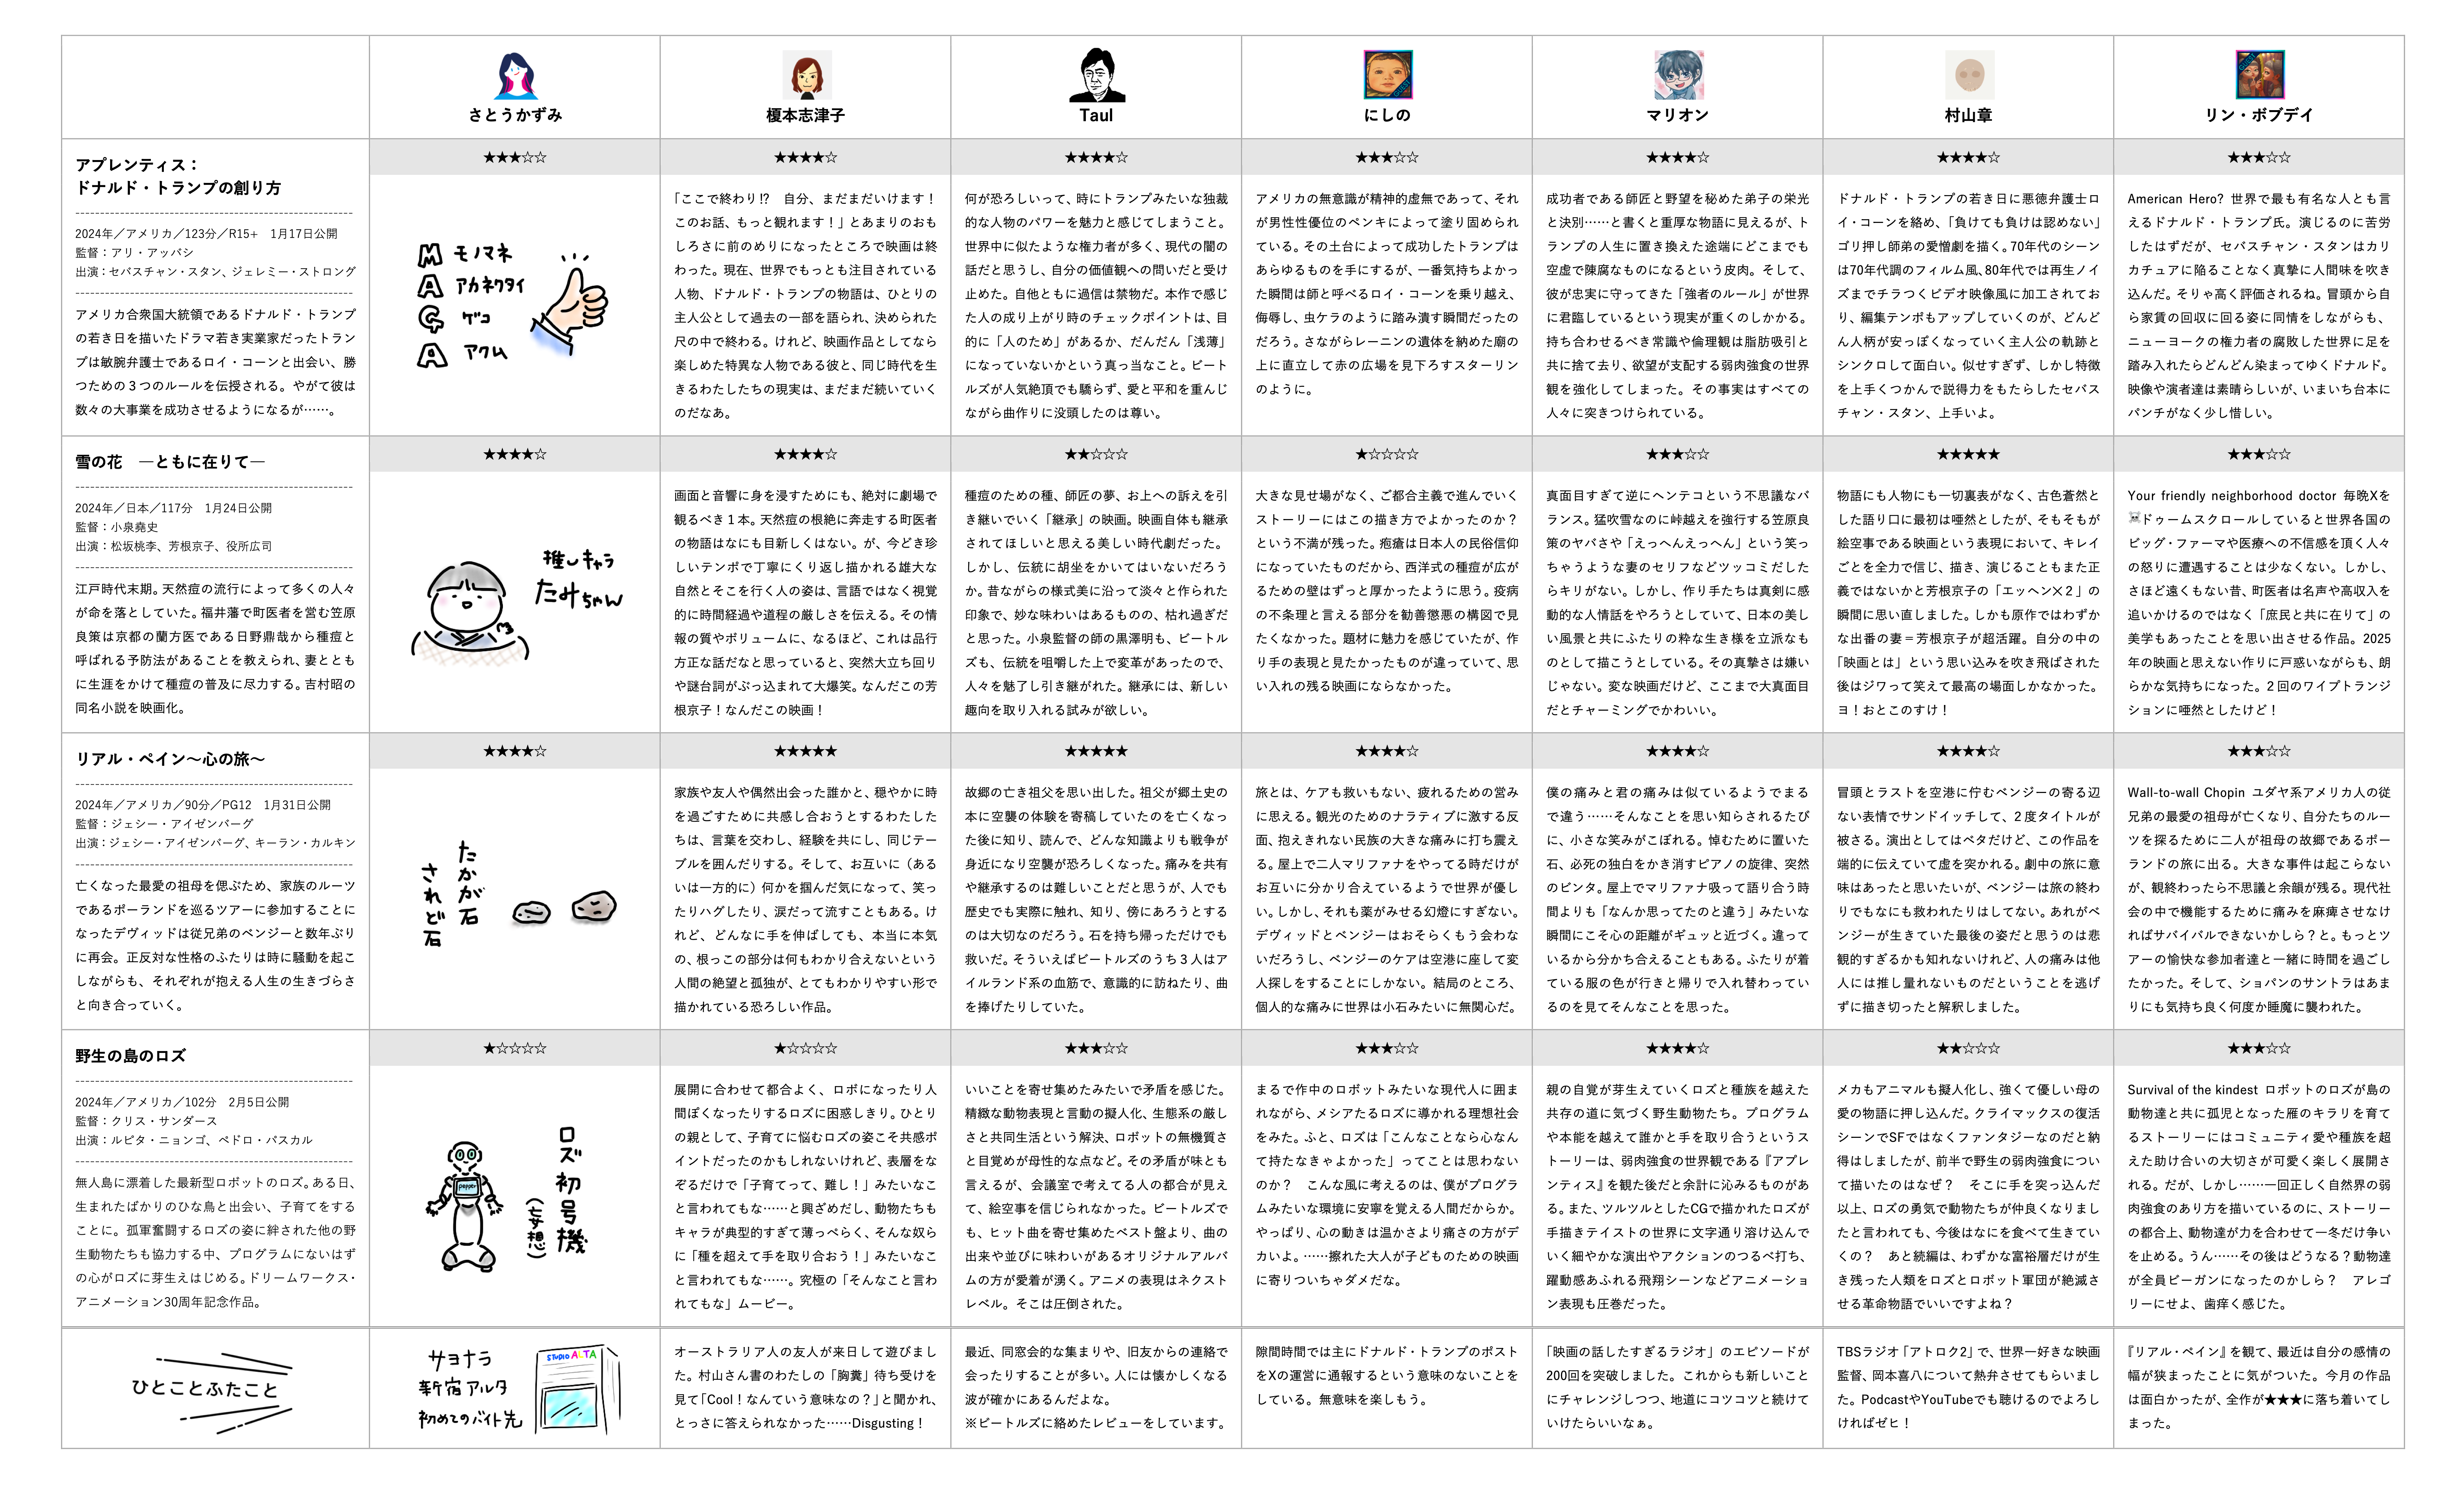Image resolution: width=2464 pixels, height=1485 pixels.
Task: Click the review beginning Survival of the kindest
Action: [x=2259, y=1196]
